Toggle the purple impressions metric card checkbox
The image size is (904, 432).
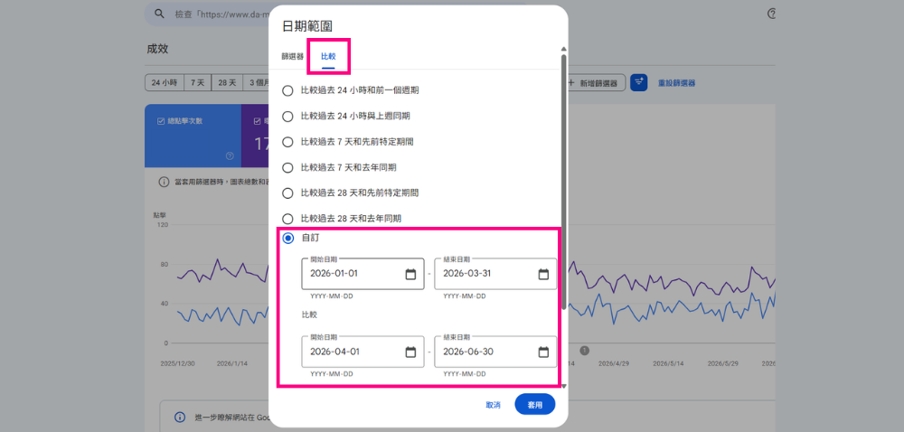tap(258, 121)
